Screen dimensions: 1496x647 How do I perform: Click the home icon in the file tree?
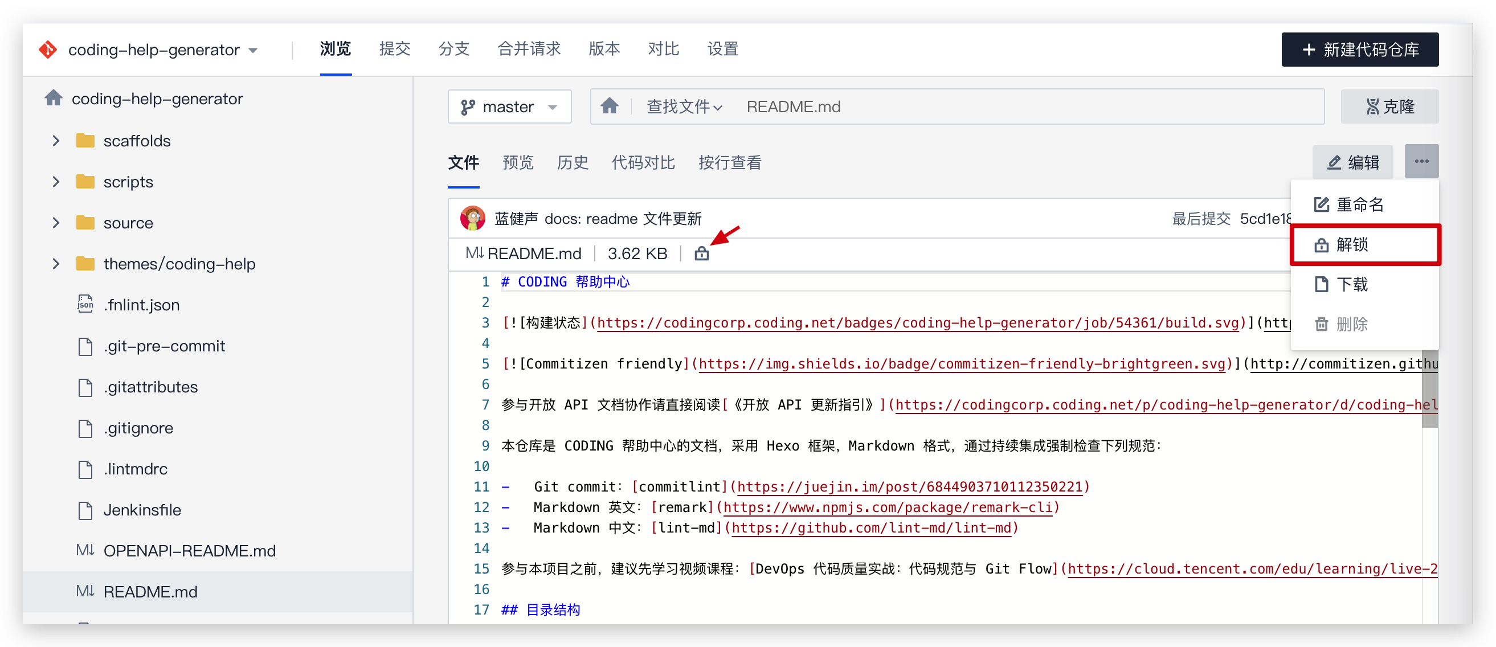(54, 98)
